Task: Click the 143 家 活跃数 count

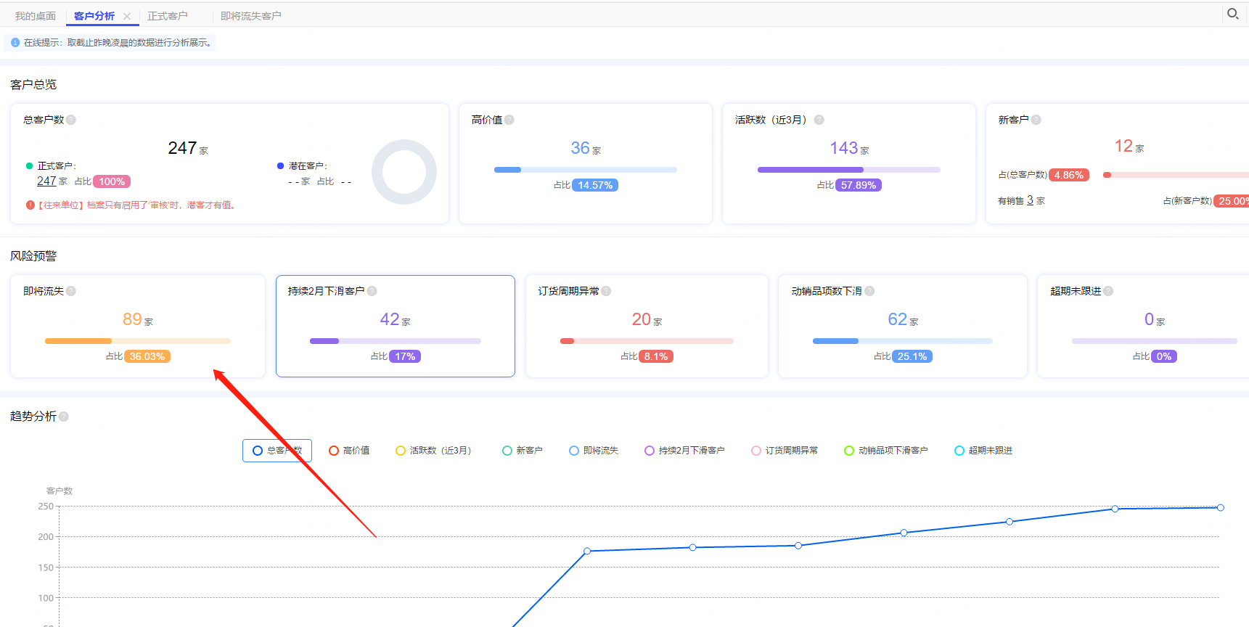Action: click(849, 148)
